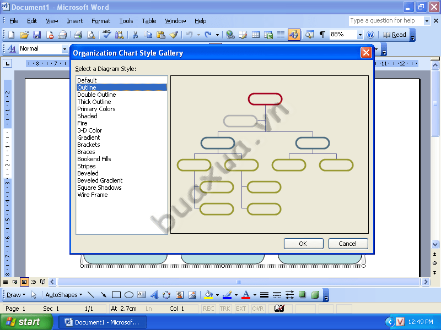Open the Insert menu
This screenshot has width=441, height=330.
pos(75,21)
